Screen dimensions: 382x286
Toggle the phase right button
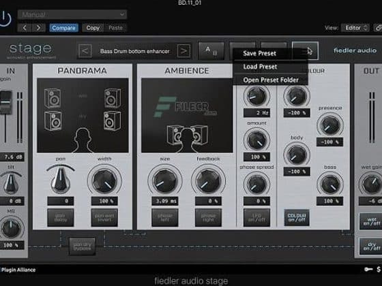[208, 217]
